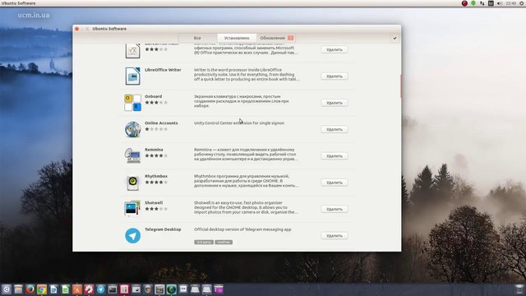This screenshot has height=296, width=526.
Task: Launch Google Chrome from the dock
Action: [x=42, y=289]
